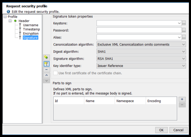Image resolution: width=191 pixels, height=137 pixels.
Task: Browse for Keystore using ellipsis button
Action: 184,23
